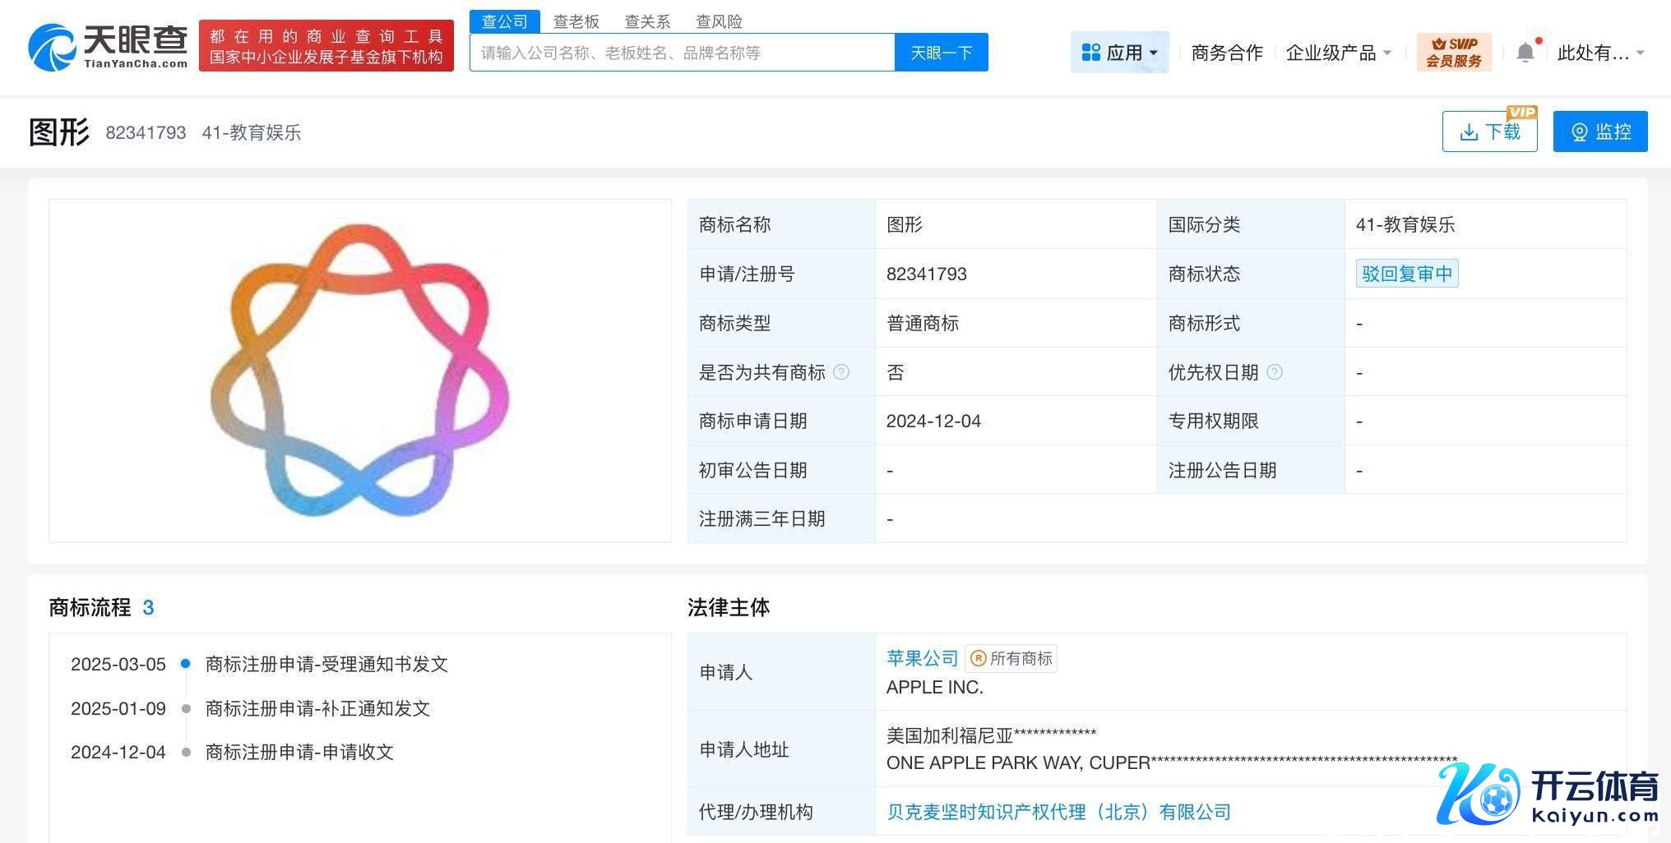Open the user account dropdown menu
Viewport: 1671px width, 843px height.
pyautogui.click(x=1599, y=53)
